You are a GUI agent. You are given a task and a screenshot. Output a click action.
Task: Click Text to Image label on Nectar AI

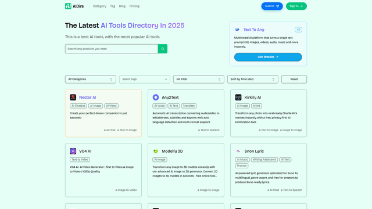tap(127, 130)
